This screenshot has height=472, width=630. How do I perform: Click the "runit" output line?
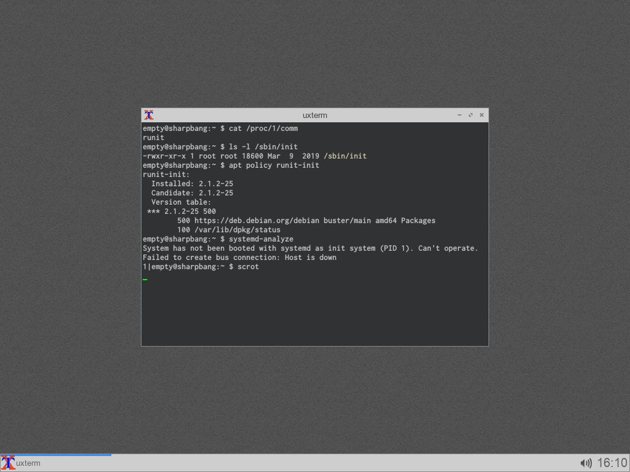pyautogui.click(x=153, y=138)
